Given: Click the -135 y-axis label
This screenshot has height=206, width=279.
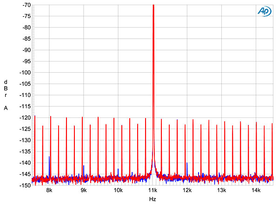Looking at the screenshot, I should click(x=25, y=151).
